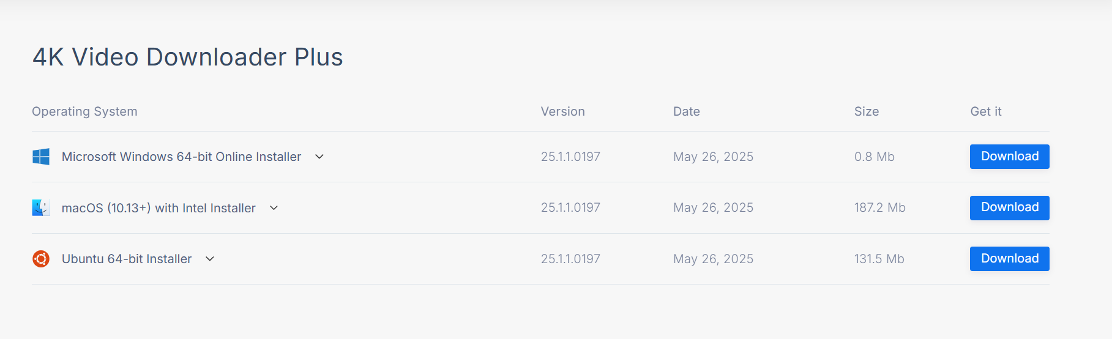1112x339 pixels.
Task: Download the Ubuntu 64-bit Installer
Action: [1009, 259]
